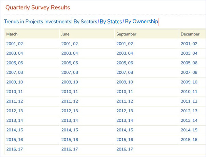Open March 2001, 02 survey link
The image size is (206, 157).
tap(15, 44)
